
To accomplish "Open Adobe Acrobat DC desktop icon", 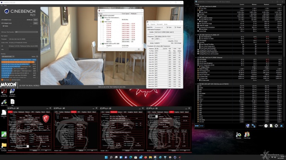I will [x=4, y=92].
